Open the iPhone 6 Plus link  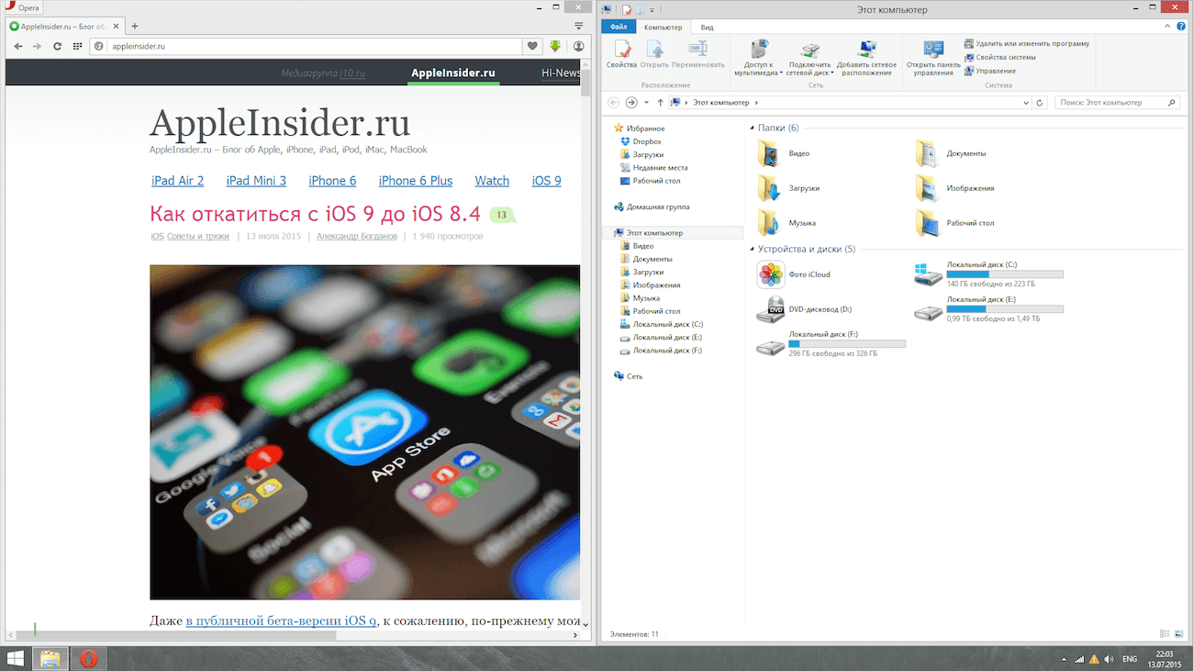pos(416,181)
